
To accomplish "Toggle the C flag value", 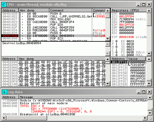I will point(116,41).
